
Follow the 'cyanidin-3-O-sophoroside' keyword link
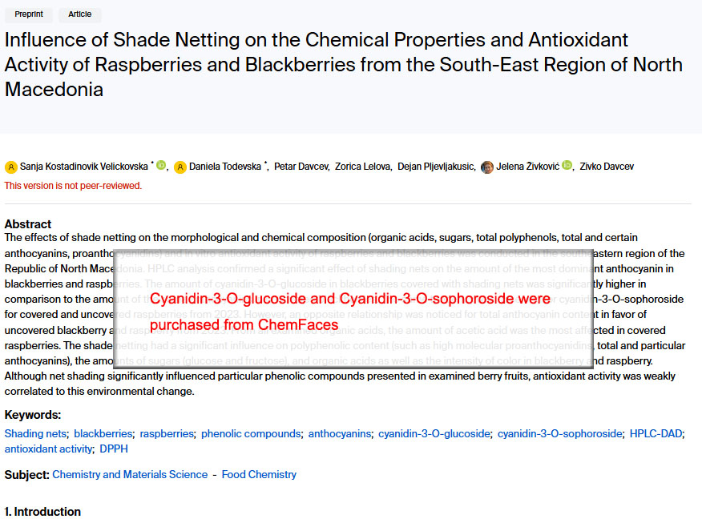[x=559, y=433]
